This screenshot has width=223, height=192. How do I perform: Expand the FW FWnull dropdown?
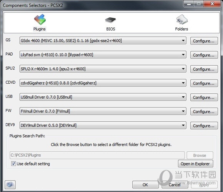(103, 111)
